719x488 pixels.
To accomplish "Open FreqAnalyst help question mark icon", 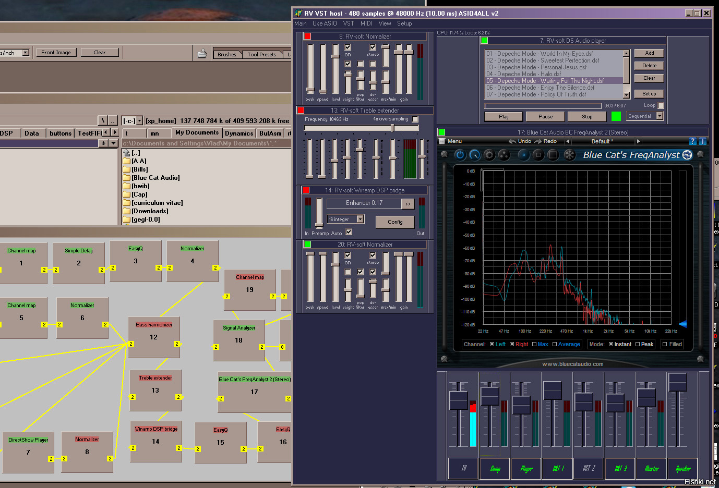I will click(692, 141).
